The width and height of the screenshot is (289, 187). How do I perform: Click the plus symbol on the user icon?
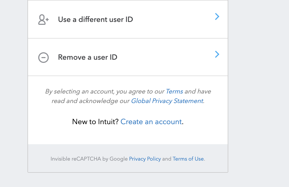click(47, 19)
